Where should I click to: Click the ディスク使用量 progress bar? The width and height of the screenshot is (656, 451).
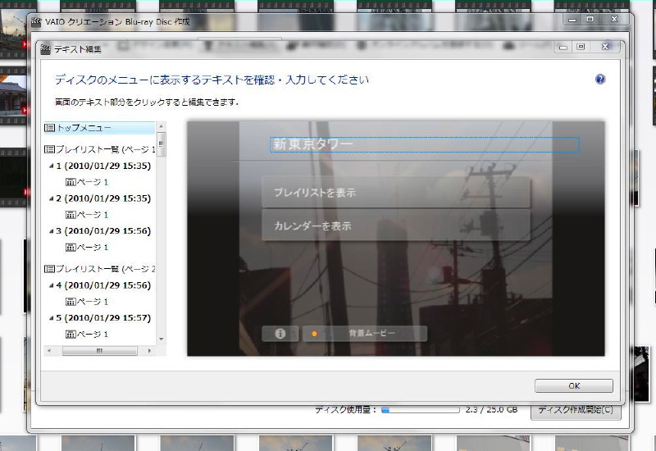(x=420, y=410)
